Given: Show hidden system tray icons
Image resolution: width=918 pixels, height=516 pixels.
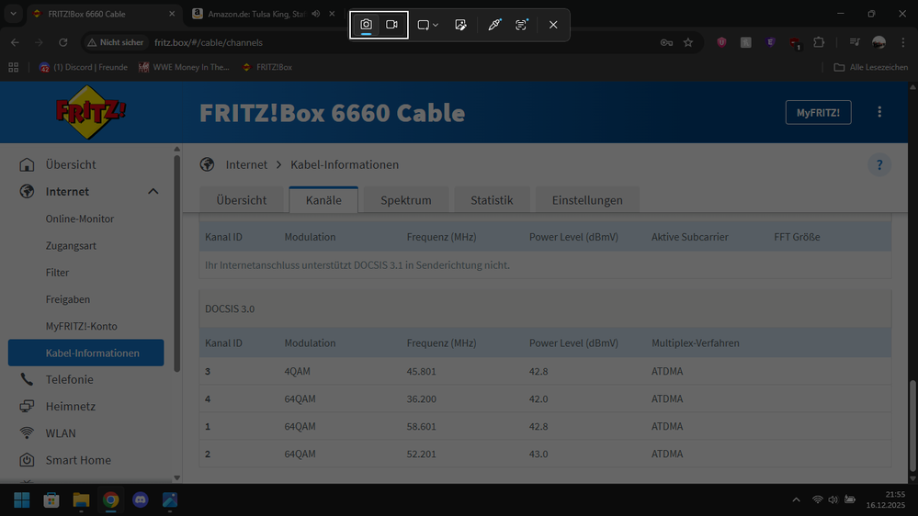Looking at the screenshot, I should [x=796, y=499].
